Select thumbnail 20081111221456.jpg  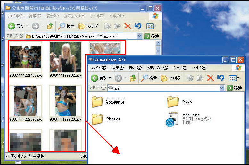click(26, 57)
